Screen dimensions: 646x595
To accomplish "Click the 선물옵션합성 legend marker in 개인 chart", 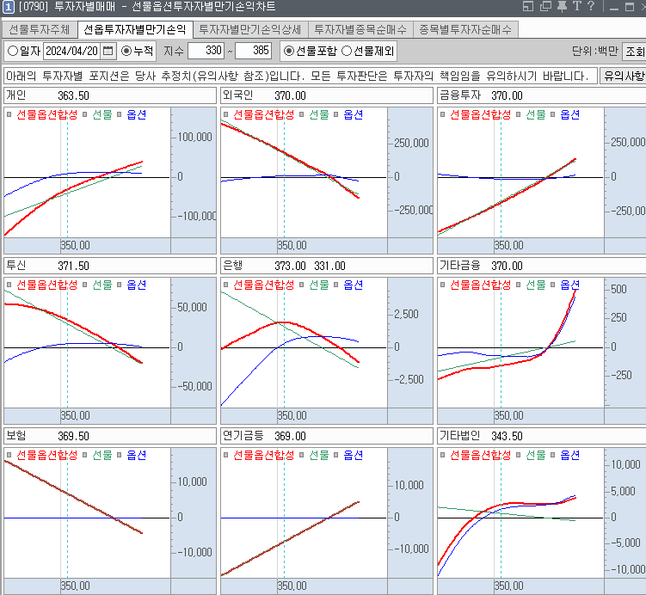I will pyautogui.click(x=9, y=114).
